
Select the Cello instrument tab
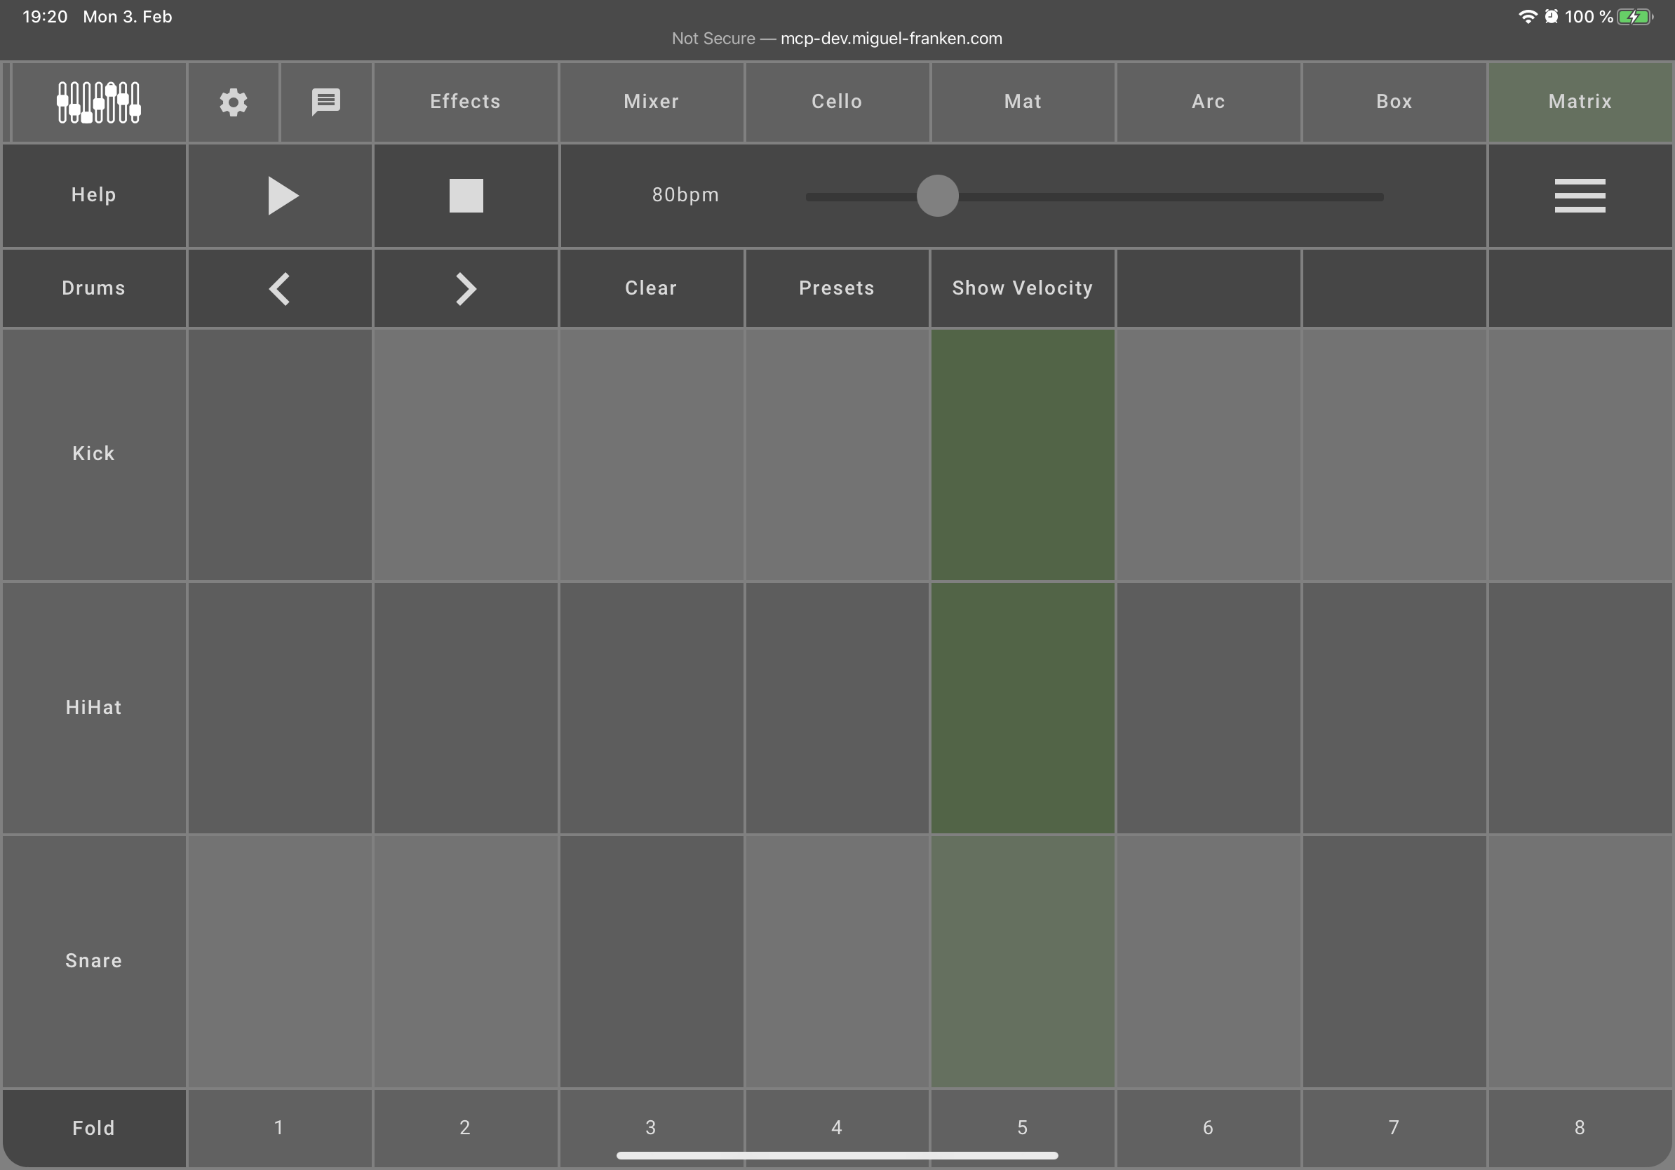click(838, 100)
